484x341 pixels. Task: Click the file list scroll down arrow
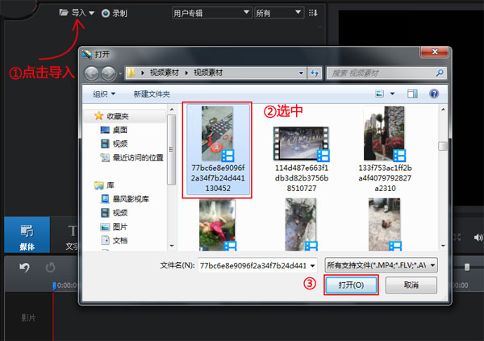(x=443, y=246)
